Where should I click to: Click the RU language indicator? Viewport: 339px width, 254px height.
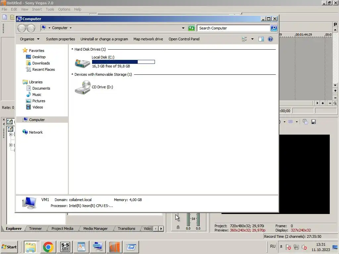point(273,246)
